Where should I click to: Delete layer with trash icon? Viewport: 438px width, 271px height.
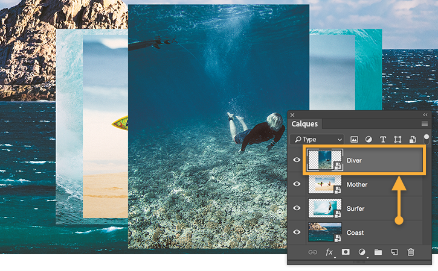(x=411, y=252)
